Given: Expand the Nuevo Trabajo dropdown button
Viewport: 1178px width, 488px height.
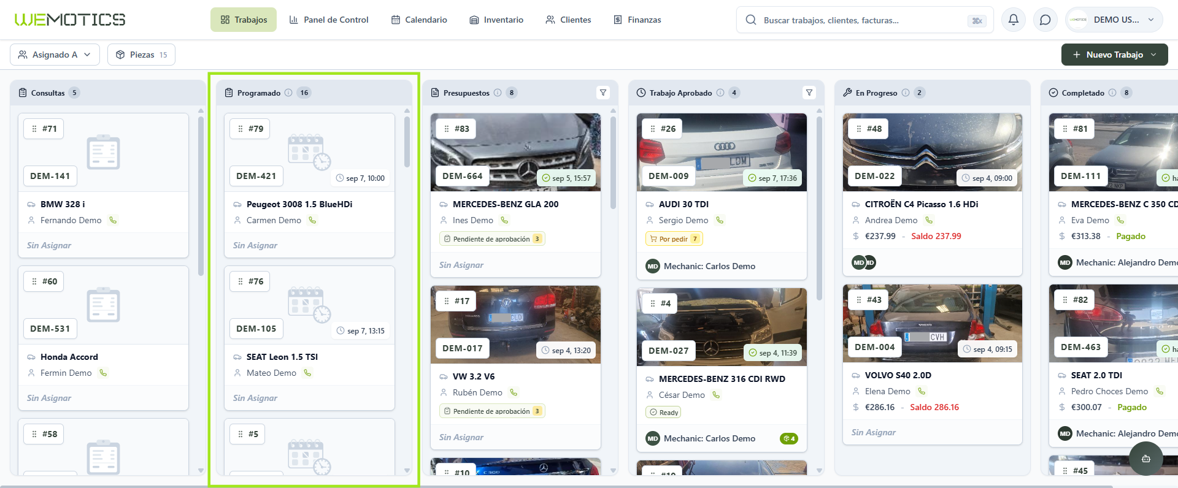Looking at the screenshot, I should pos(1115,55).
